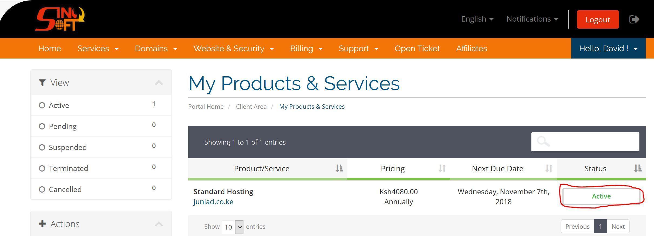Select the Pending filter radio button
The height and width of the screenshot is (236, 654).
pyautogui.click(x=42, y=126)
